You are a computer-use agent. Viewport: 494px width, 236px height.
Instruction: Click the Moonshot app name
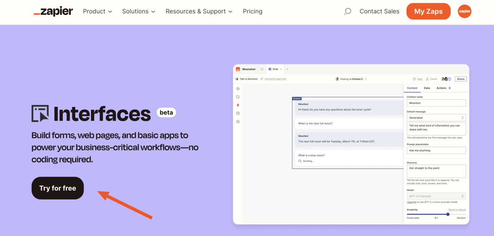pos(249,69)
